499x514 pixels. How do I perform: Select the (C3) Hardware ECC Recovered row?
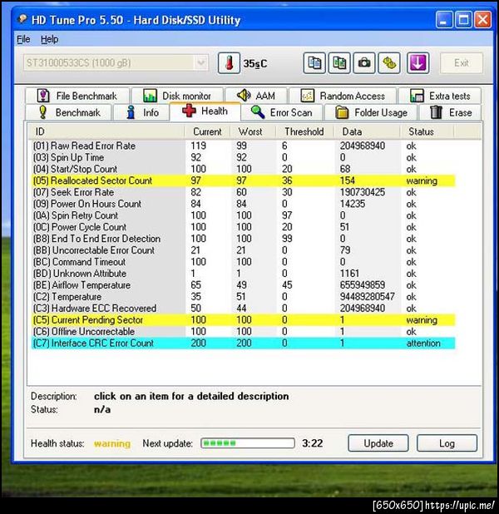pyautogui.click(x=243, y=308)
